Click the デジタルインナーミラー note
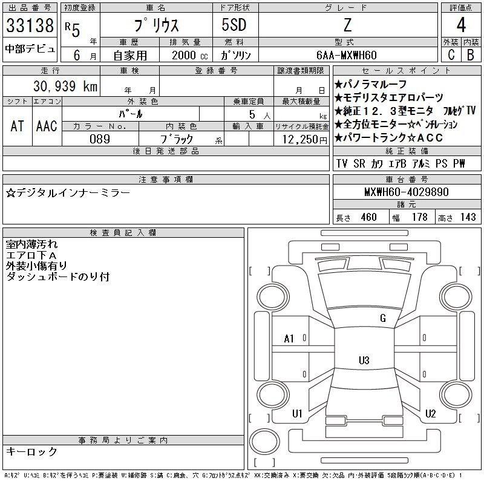484x484 pixels. 67,192
